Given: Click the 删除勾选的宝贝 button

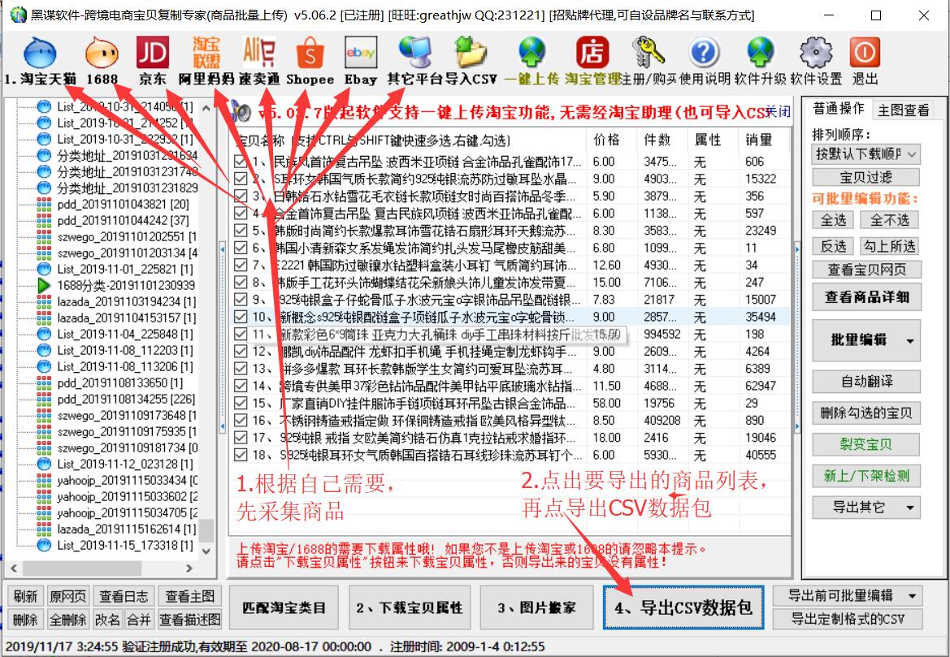Looking at the screenshot, I should coord(866,413).
